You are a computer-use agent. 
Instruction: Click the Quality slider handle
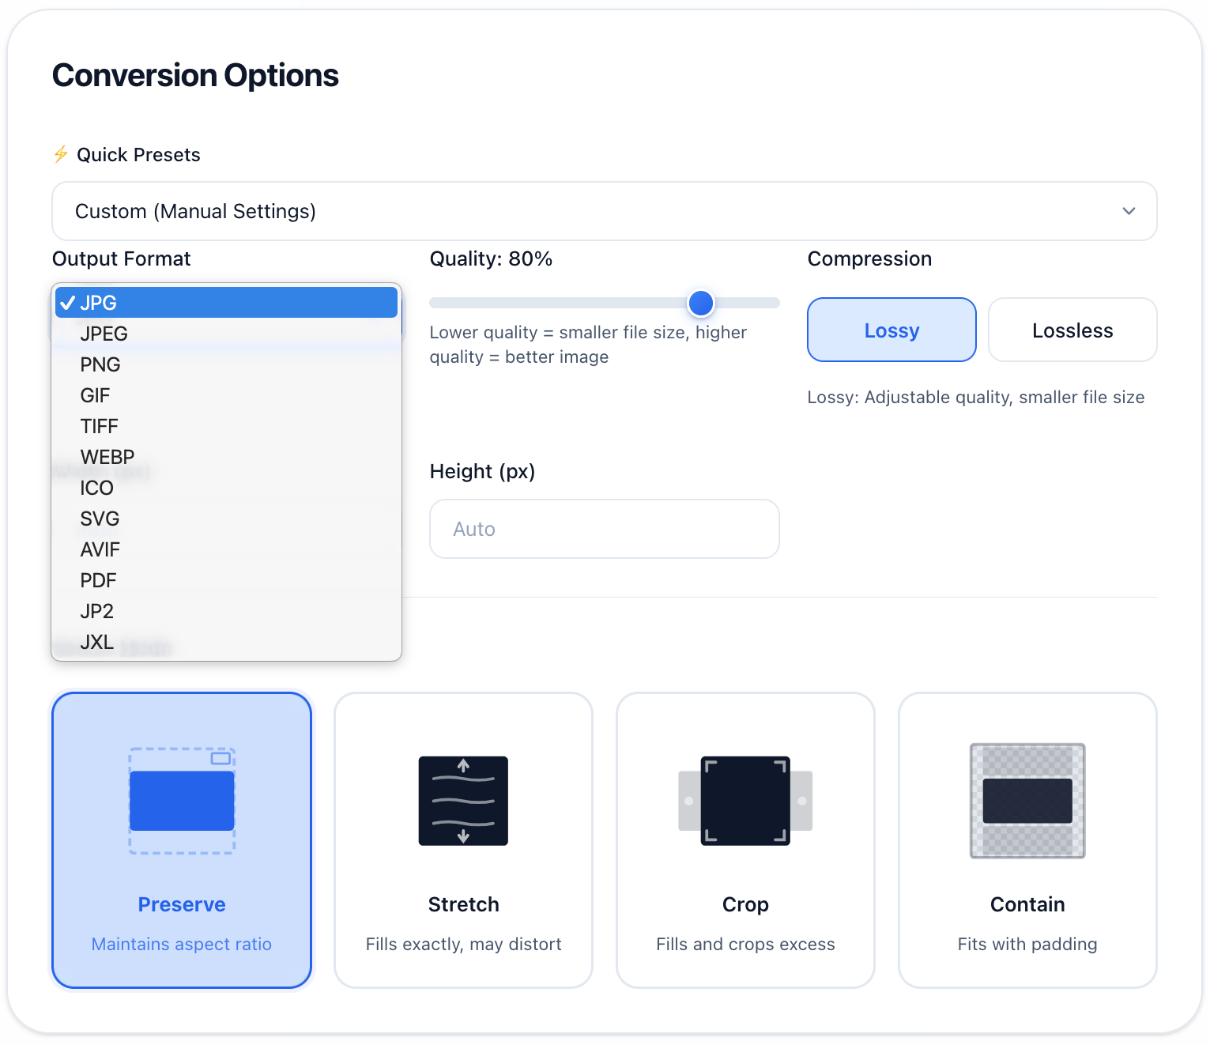[x=701, y=303]
